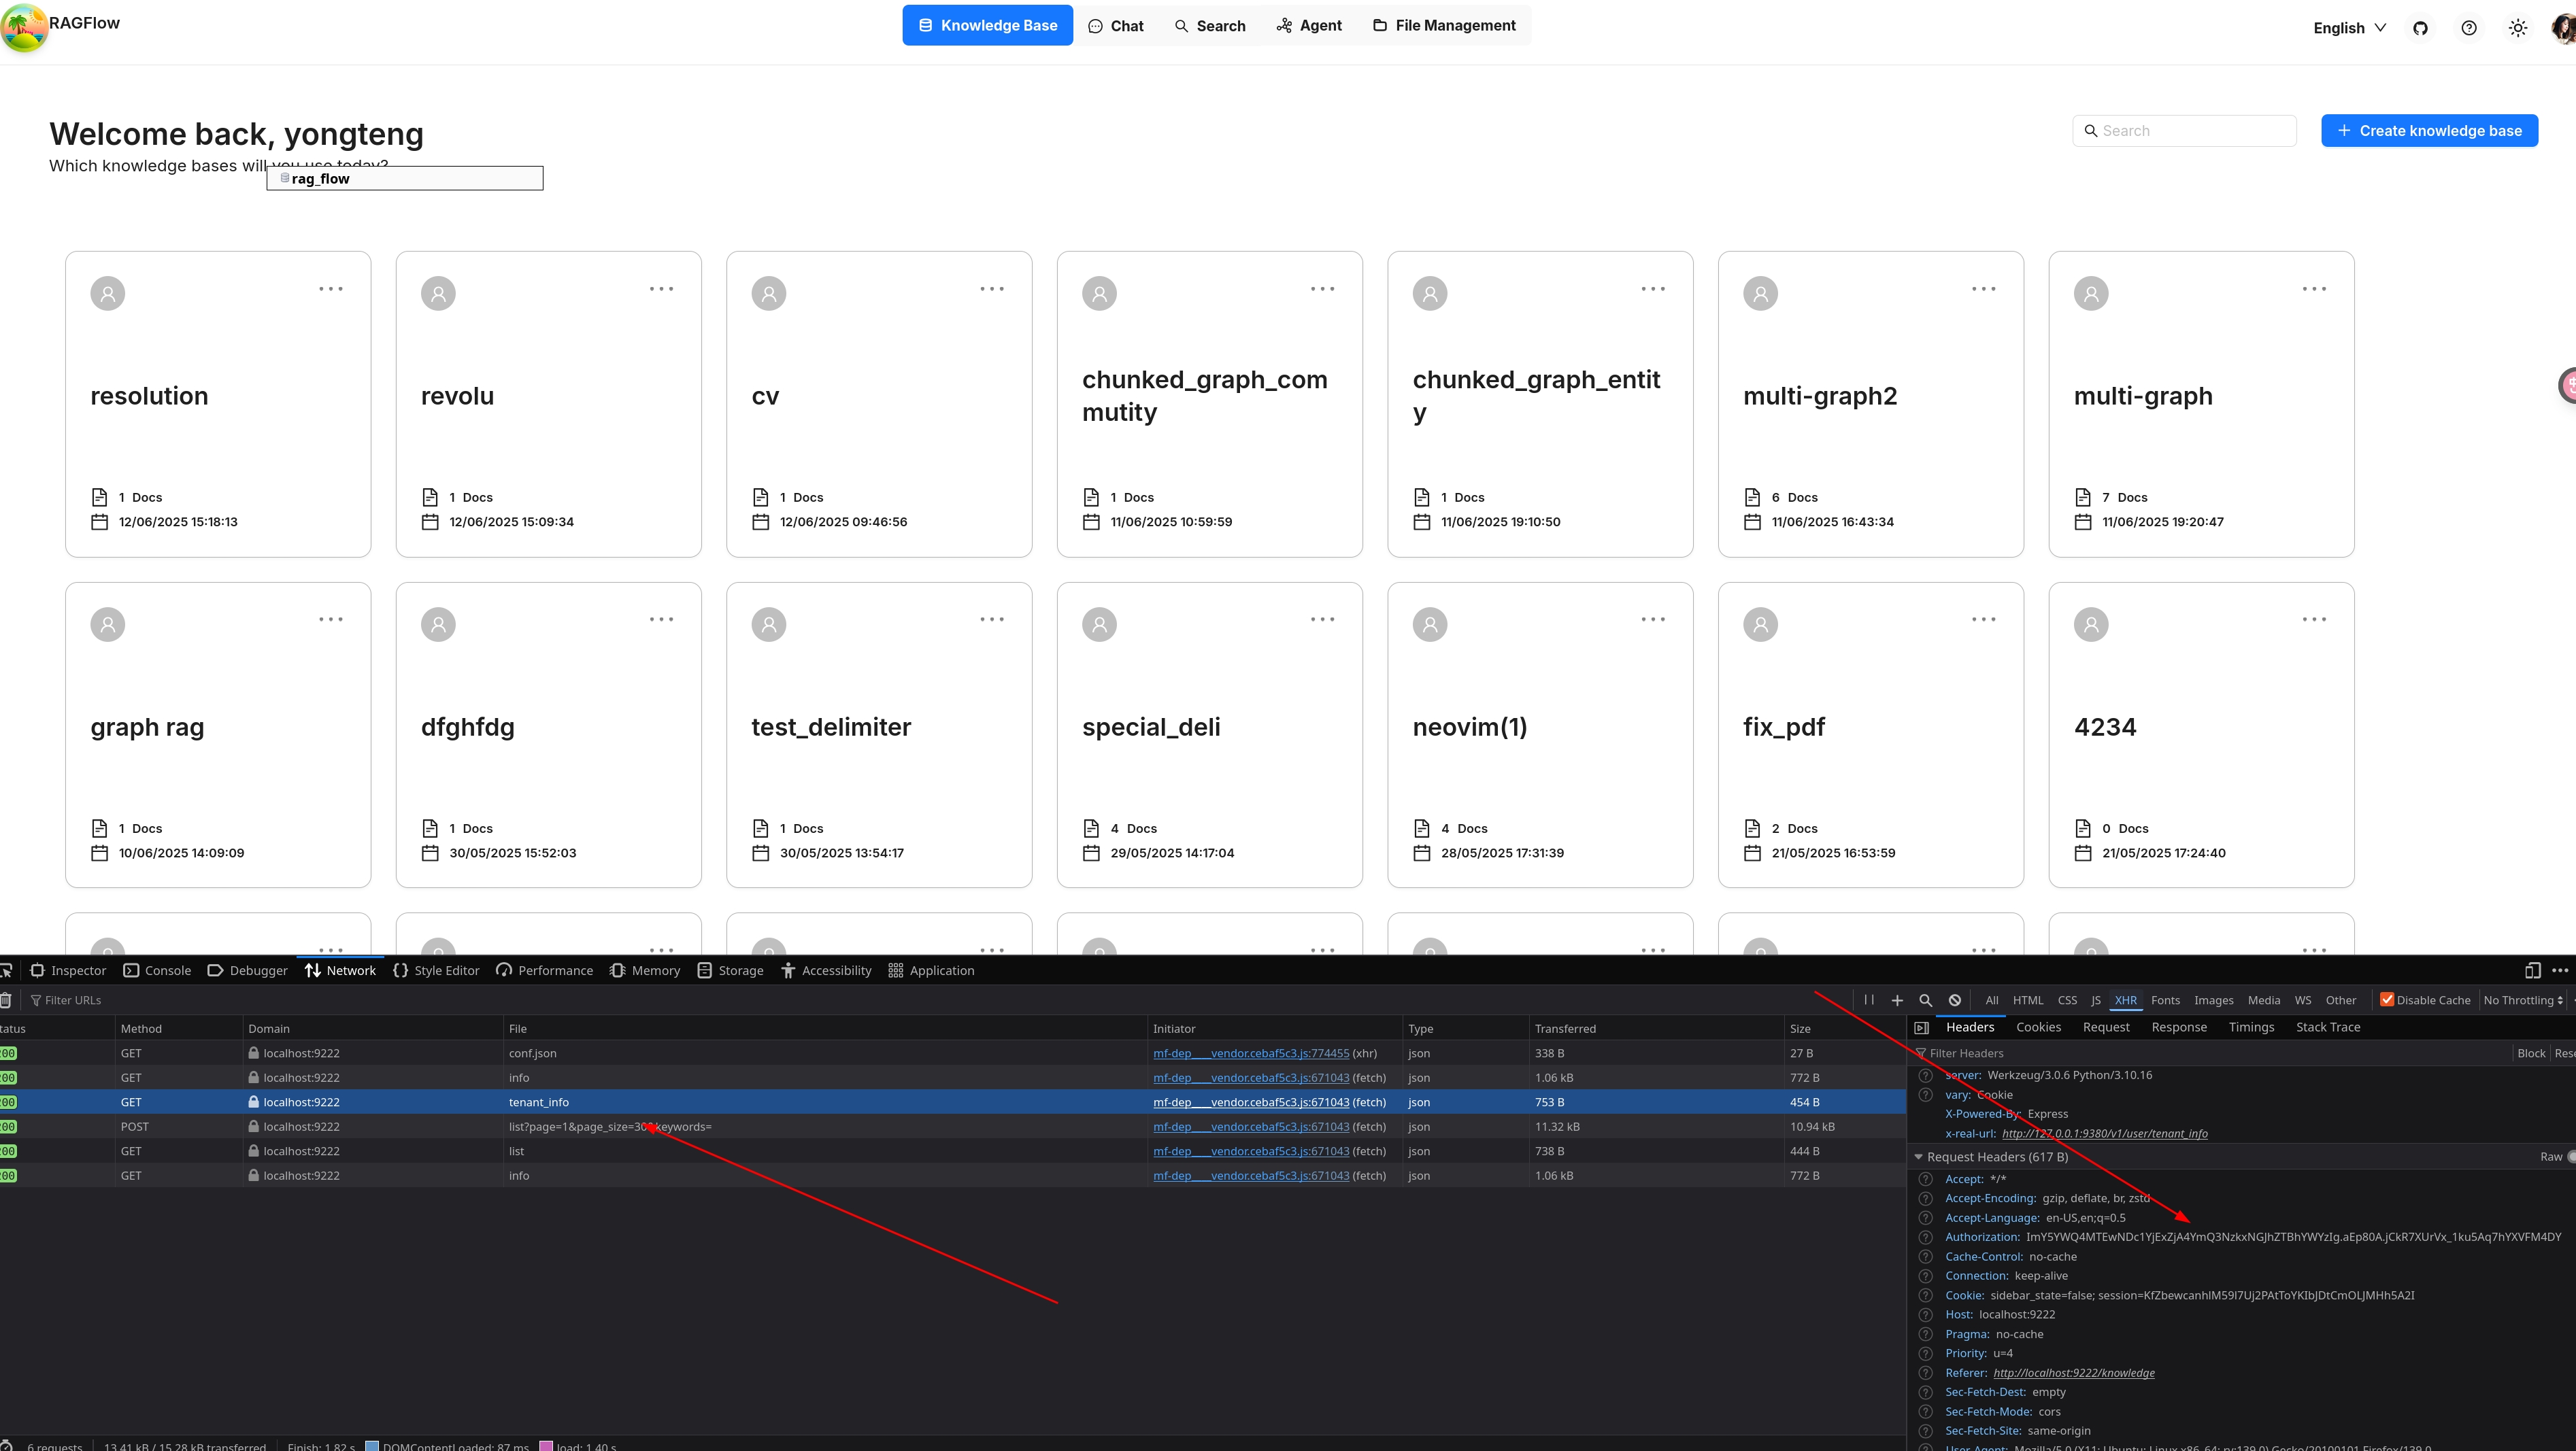Uncheck the Disable Cache checkbox
This screenshot has height=1451, width=2576.
click(2387, 1000)
